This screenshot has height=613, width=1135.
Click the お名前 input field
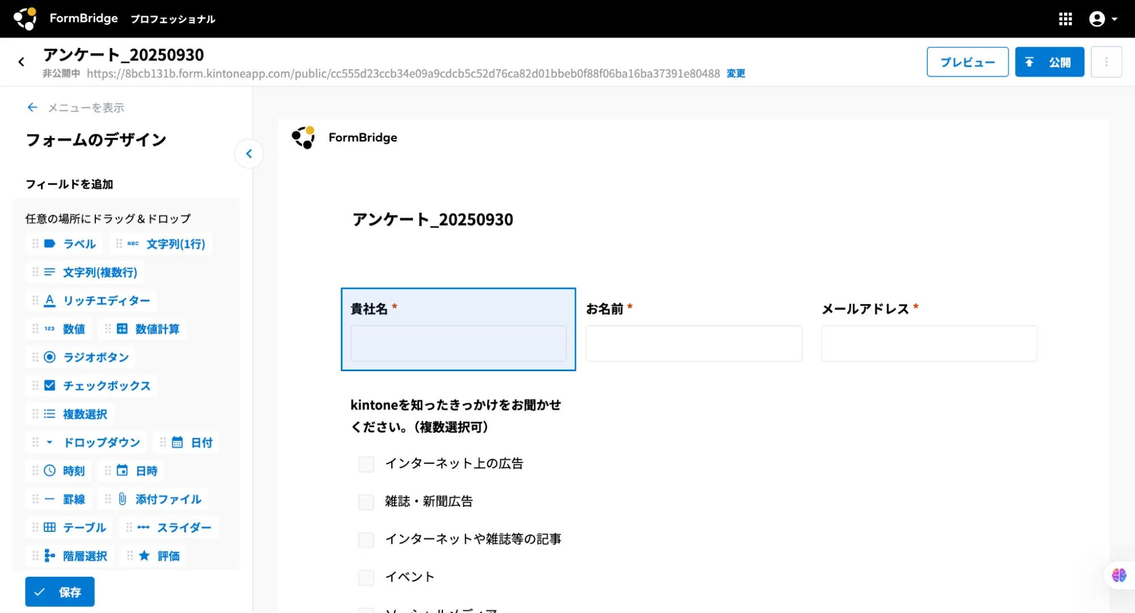point(693,343)
